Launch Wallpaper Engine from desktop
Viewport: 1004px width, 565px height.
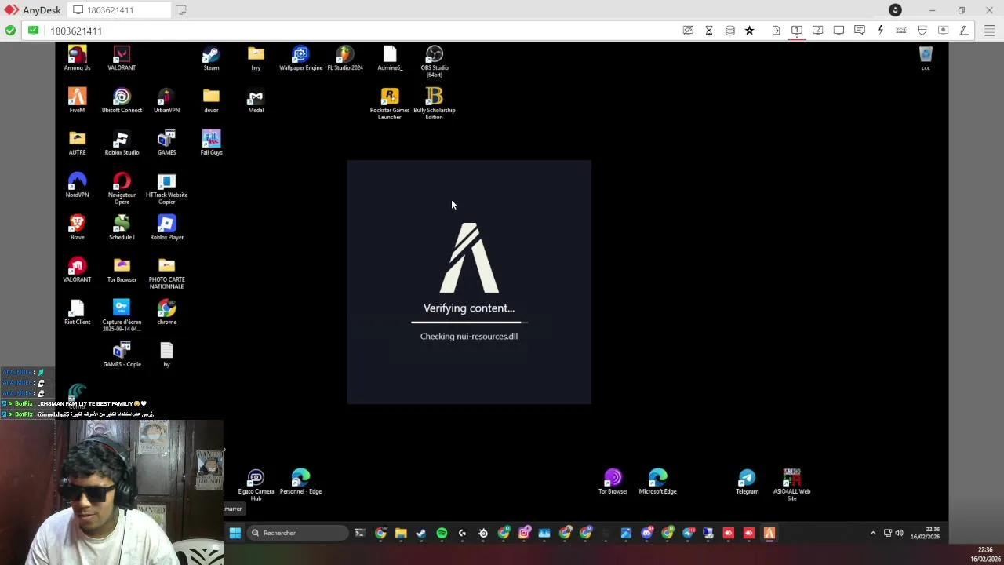[300, 59]
